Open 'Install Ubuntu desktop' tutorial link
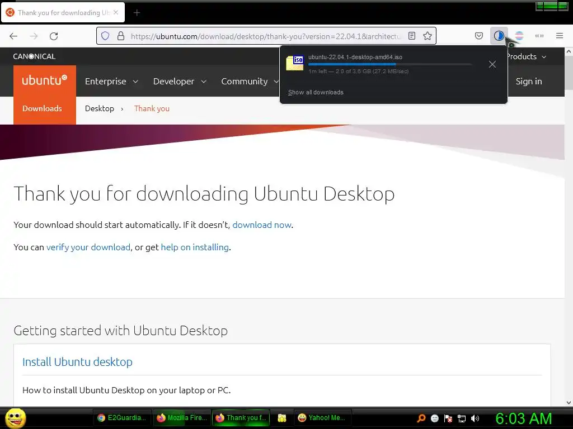This screenshot has width=573, height=429. point(77,362)
